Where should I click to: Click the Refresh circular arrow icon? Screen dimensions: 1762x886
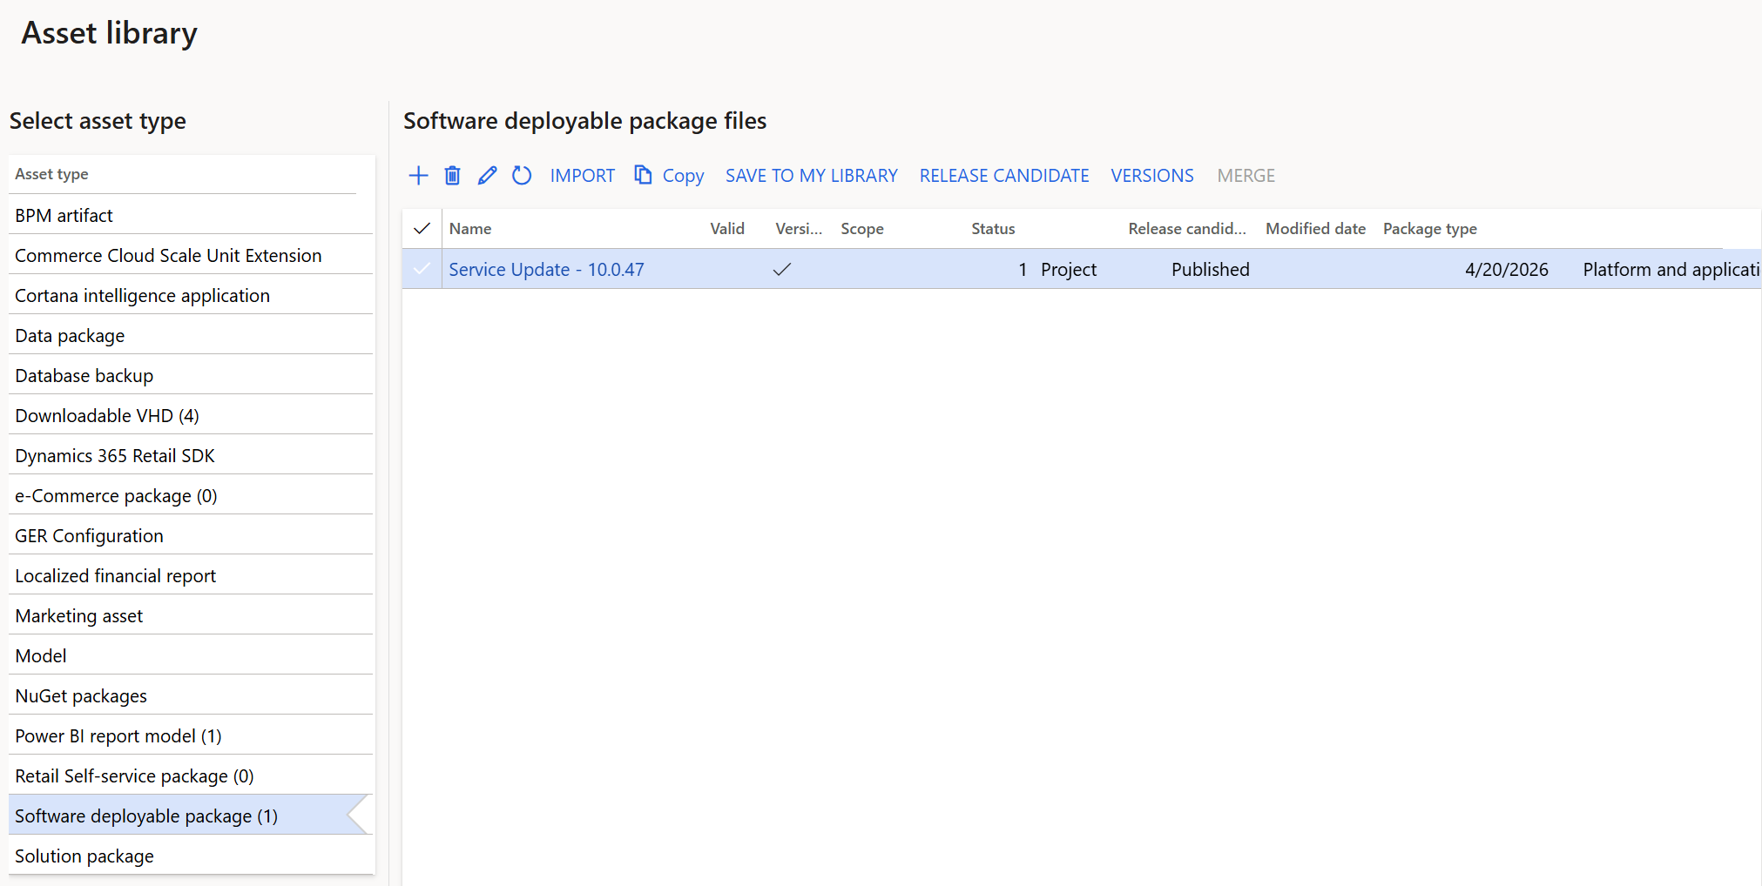click(x=522, y=176)
